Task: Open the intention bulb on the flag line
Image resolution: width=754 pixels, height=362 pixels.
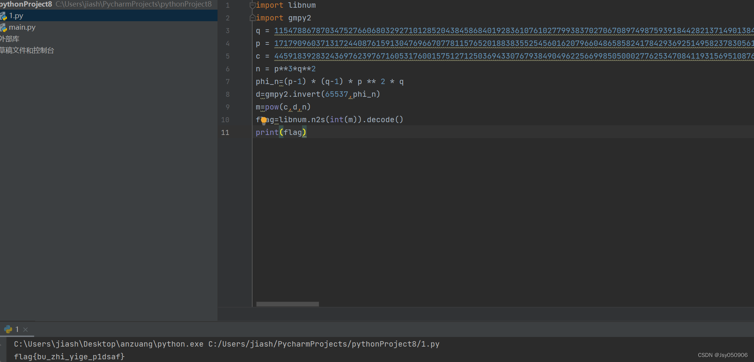Action: tap(263, 120)
